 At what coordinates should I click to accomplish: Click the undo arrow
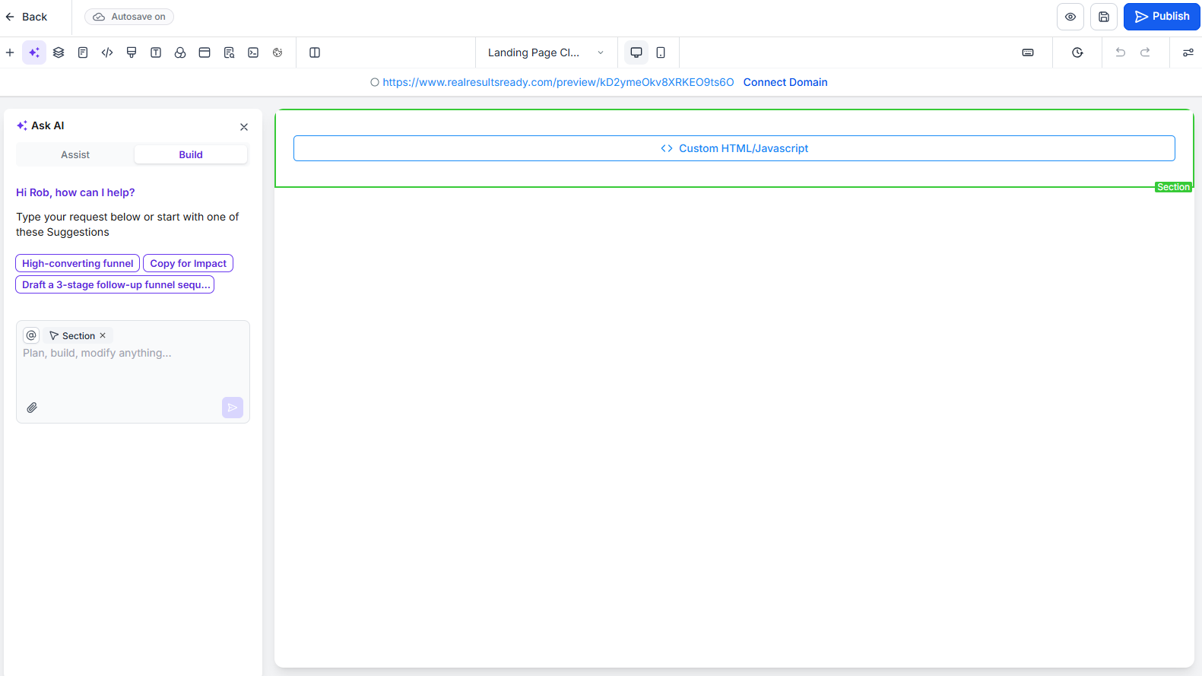[x=1120, y=52]
